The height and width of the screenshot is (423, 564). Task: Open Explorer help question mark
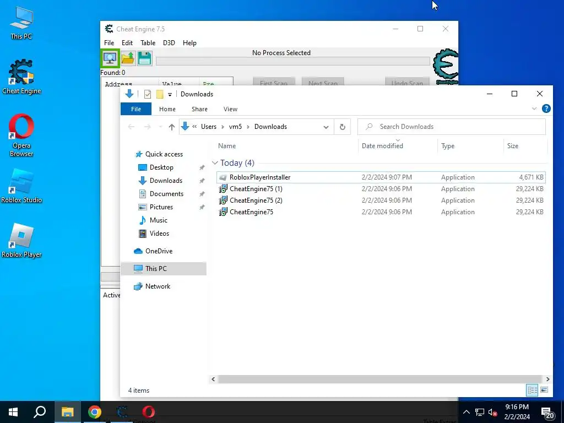(x=546, y=109)
